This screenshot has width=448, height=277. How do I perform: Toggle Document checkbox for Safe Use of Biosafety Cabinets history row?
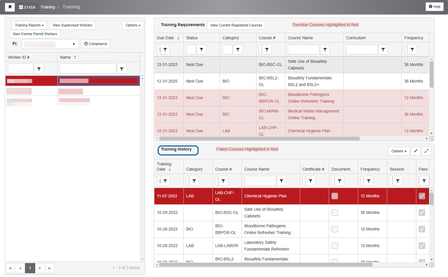click(335, 213)
